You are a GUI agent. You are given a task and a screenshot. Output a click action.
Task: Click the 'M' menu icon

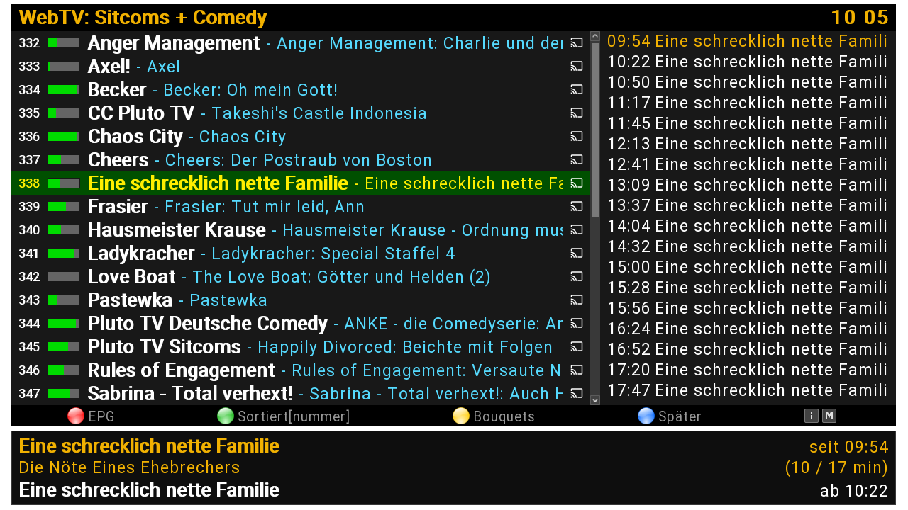click(829, 416)
